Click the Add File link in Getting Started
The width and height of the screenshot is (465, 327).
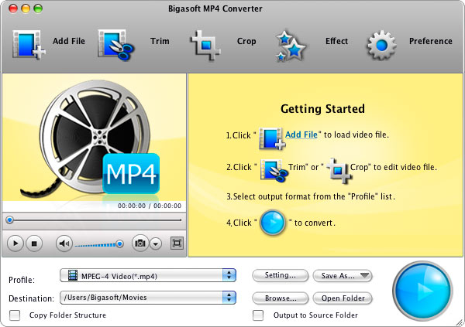301,135
